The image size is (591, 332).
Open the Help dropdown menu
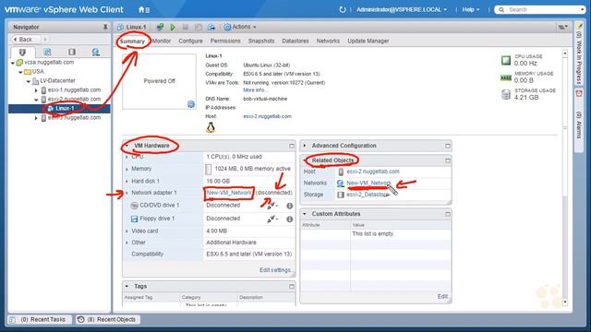(471, 9)
